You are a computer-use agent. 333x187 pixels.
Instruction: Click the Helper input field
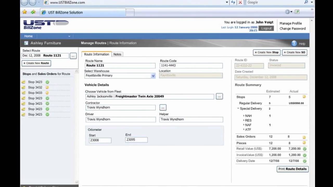191,119
